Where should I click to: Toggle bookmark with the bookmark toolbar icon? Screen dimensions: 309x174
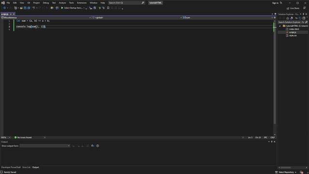pos(108,8)
